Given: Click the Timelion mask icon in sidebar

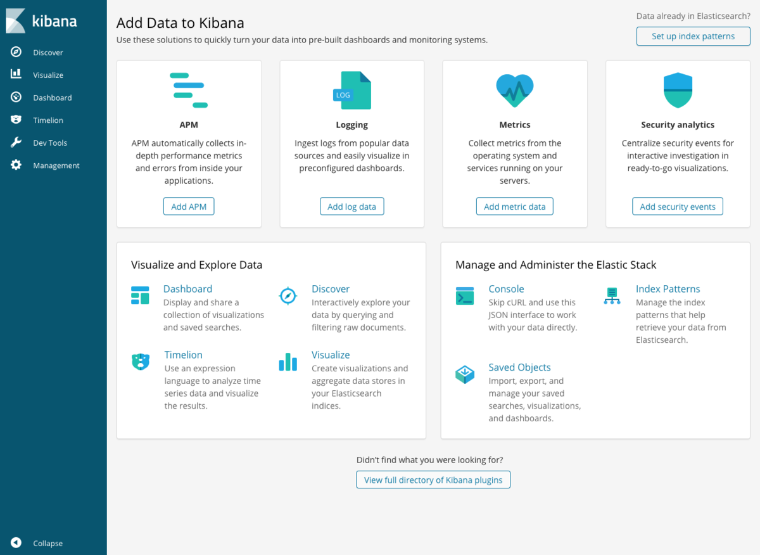Looking at the screenshot, I should tap(16, 120).
